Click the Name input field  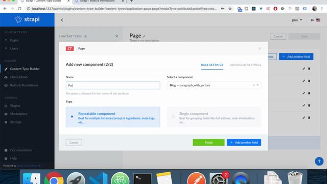coord(113,85)
